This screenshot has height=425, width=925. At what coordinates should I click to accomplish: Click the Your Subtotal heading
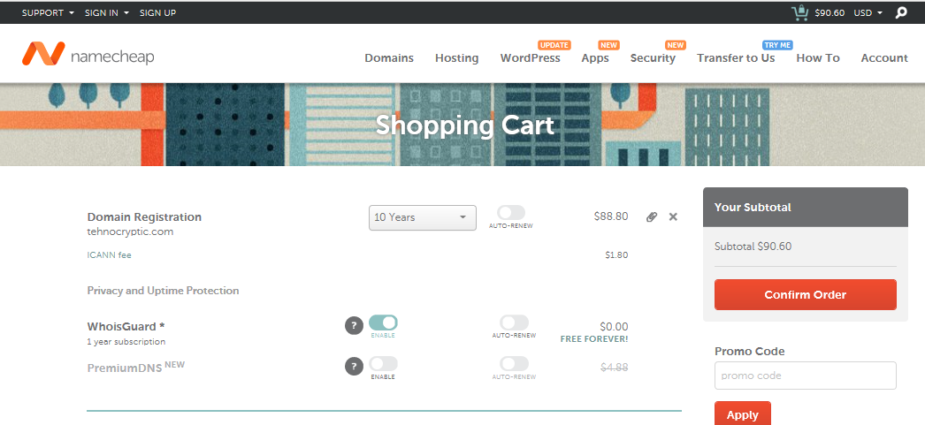tap(753, 208)
